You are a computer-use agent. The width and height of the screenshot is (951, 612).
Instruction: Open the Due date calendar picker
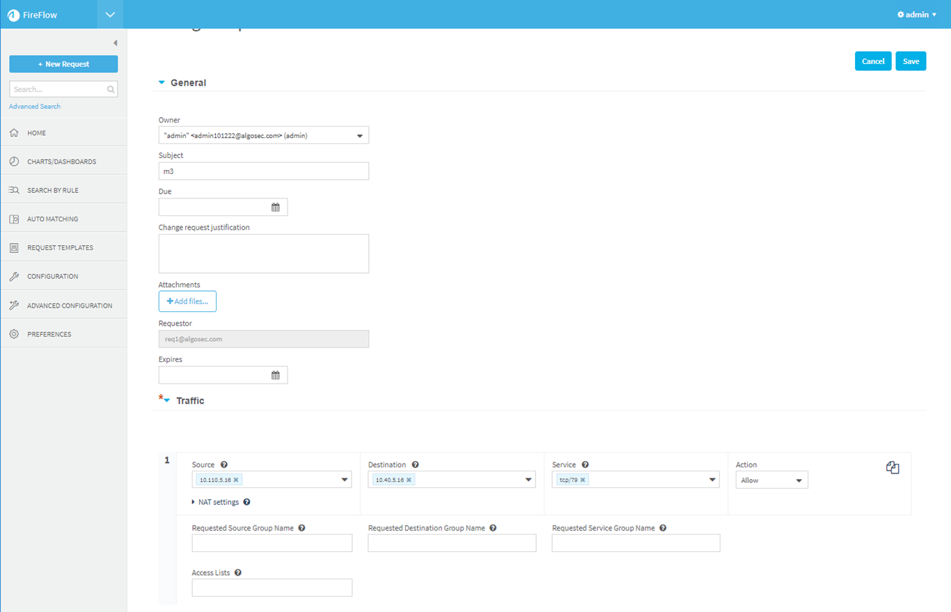point(275,207)
